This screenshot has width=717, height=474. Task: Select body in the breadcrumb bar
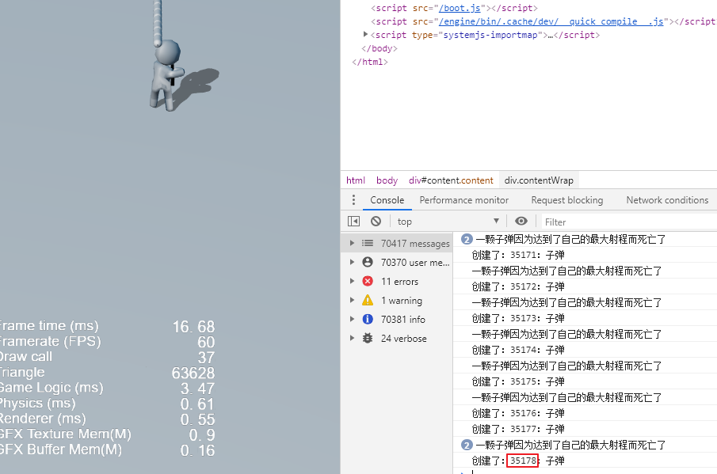387,180
